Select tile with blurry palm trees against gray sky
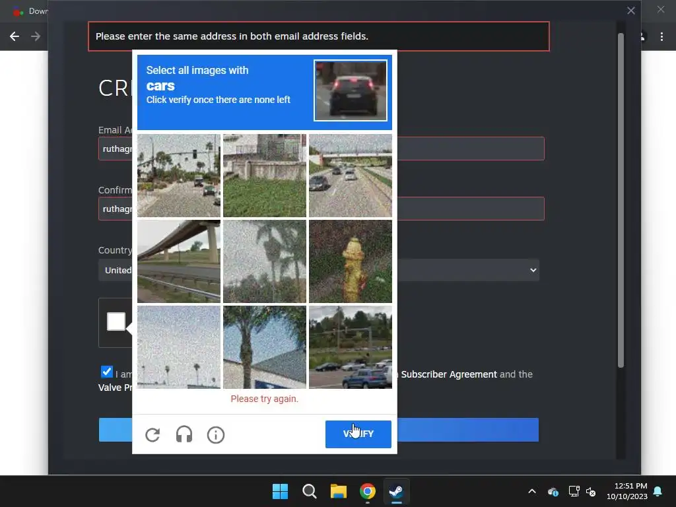This screenshot has width=676, height=507. (265, 261)
